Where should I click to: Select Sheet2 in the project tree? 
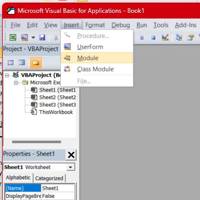[58, 97]
